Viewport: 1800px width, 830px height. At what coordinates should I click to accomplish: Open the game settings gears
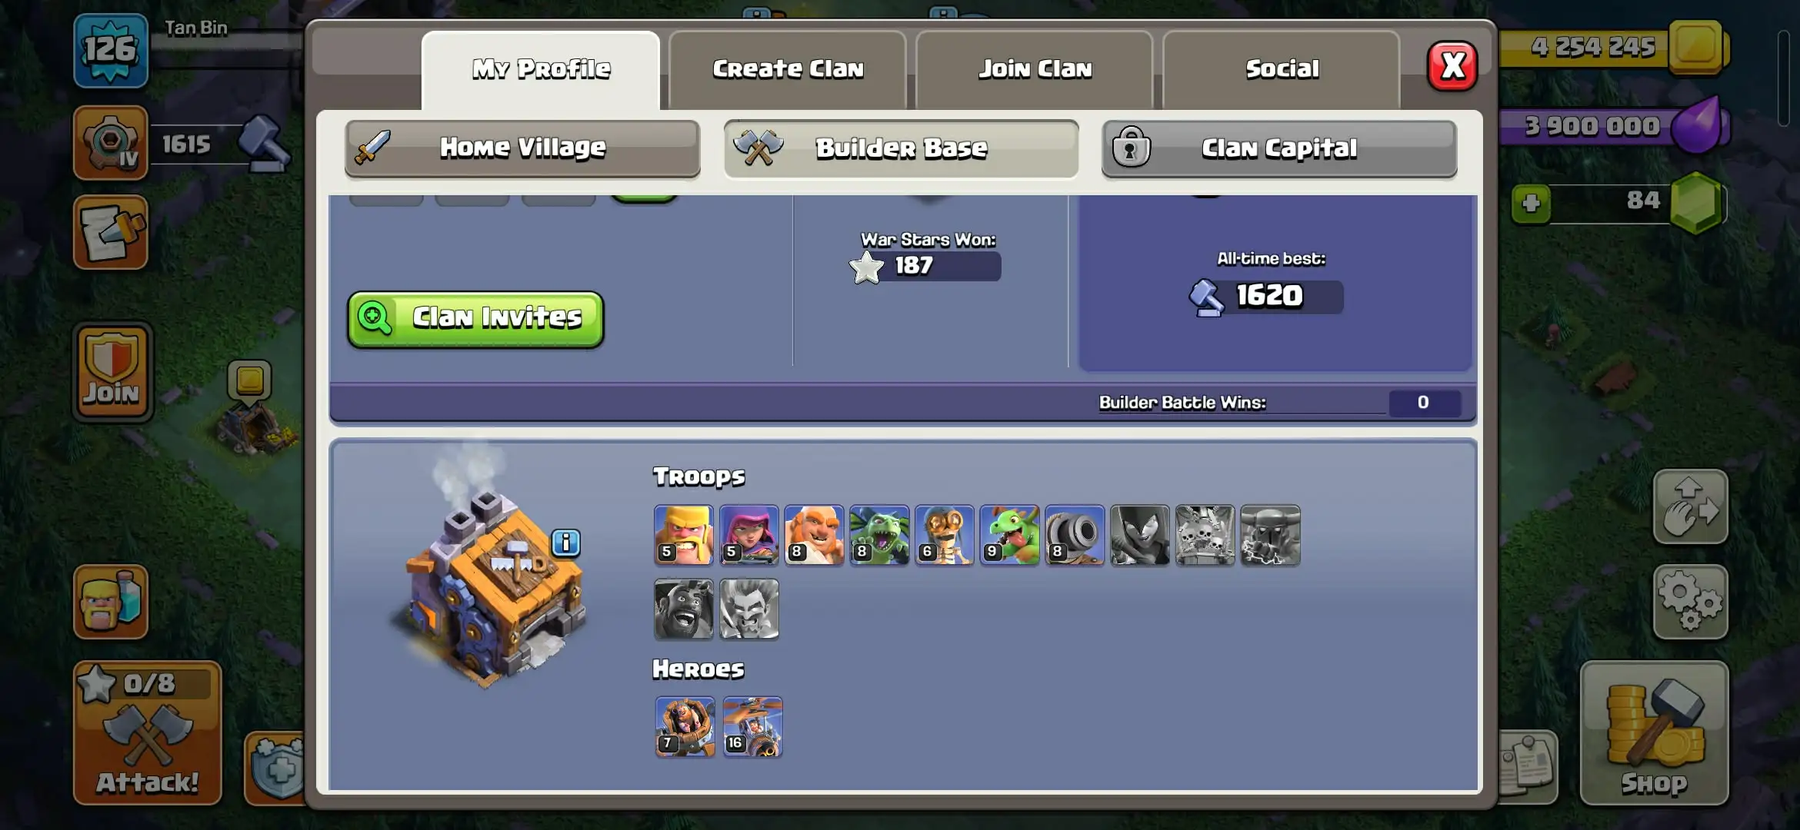pyautogui.click(x=1691, y=603)
